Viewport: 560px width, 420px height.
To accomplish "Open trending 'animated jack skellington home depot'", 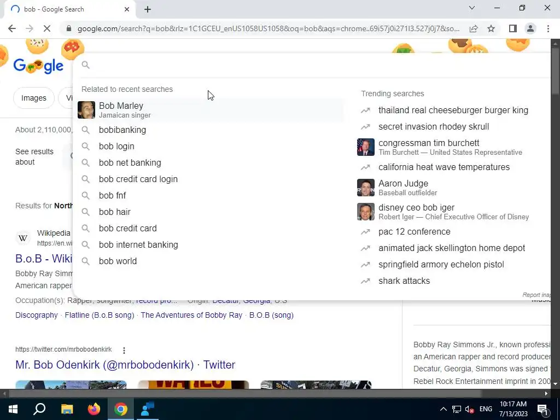I will pos(452,248).
